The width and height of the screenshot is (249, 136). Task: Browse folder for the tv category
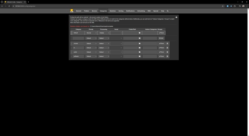coord(140,48)
